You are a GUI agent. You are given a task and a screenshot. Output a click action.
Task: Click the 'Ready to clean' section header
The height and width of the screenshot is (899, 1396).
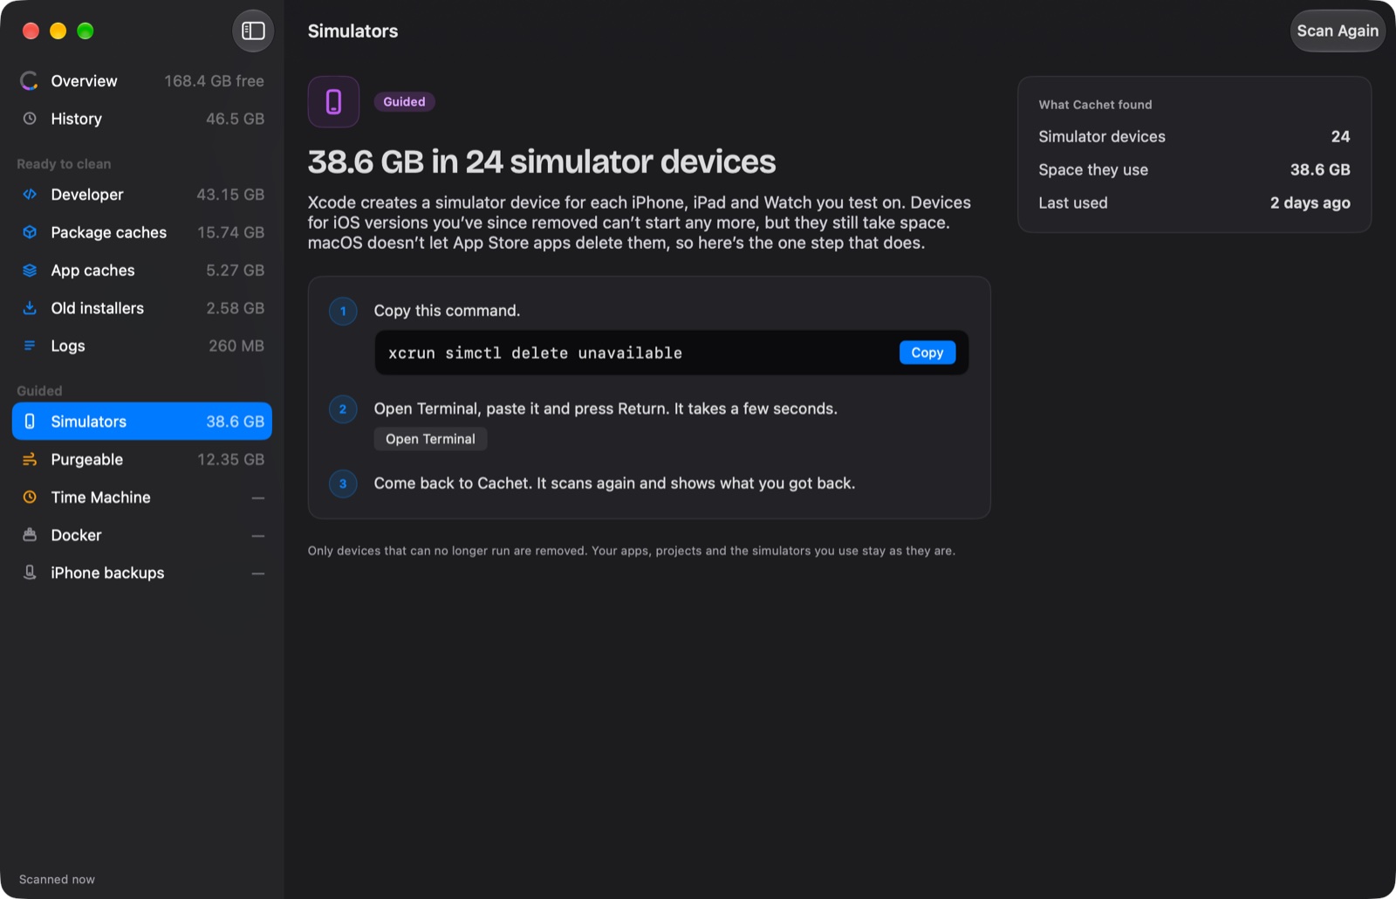tap(64, 164)
